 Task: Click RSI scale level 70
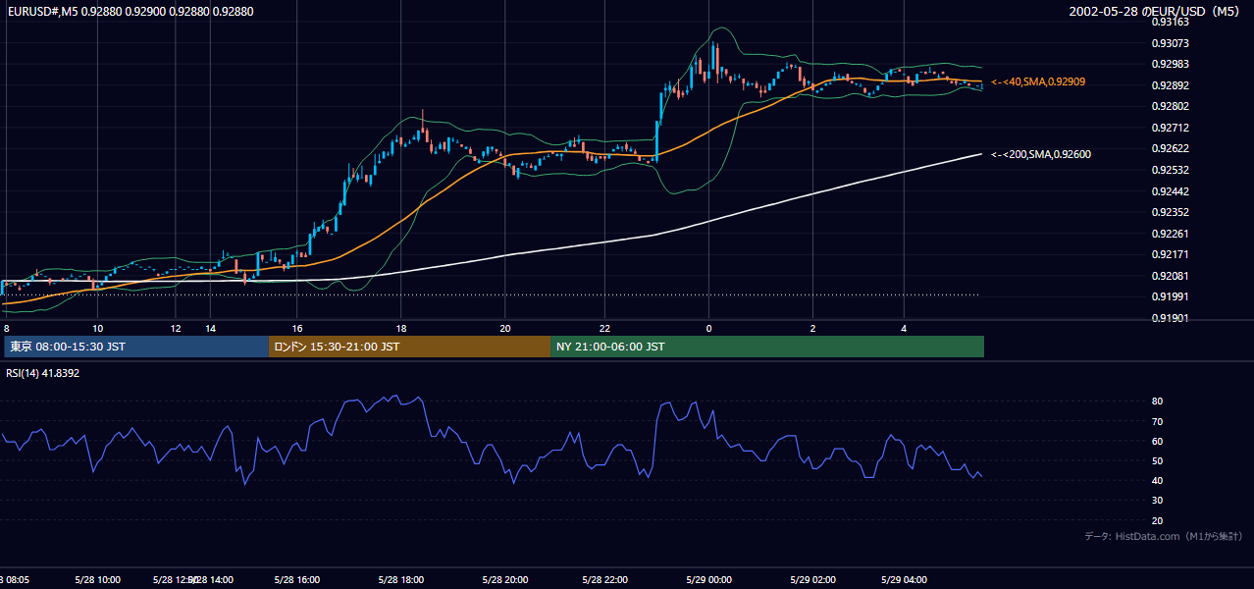tap(1157, 421)
